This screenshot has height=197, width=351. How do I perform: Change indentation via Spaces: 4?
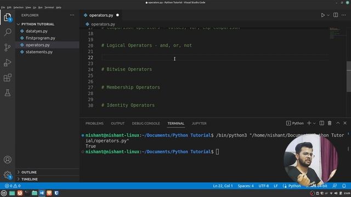pyautogui.click(x=246, y=186)
